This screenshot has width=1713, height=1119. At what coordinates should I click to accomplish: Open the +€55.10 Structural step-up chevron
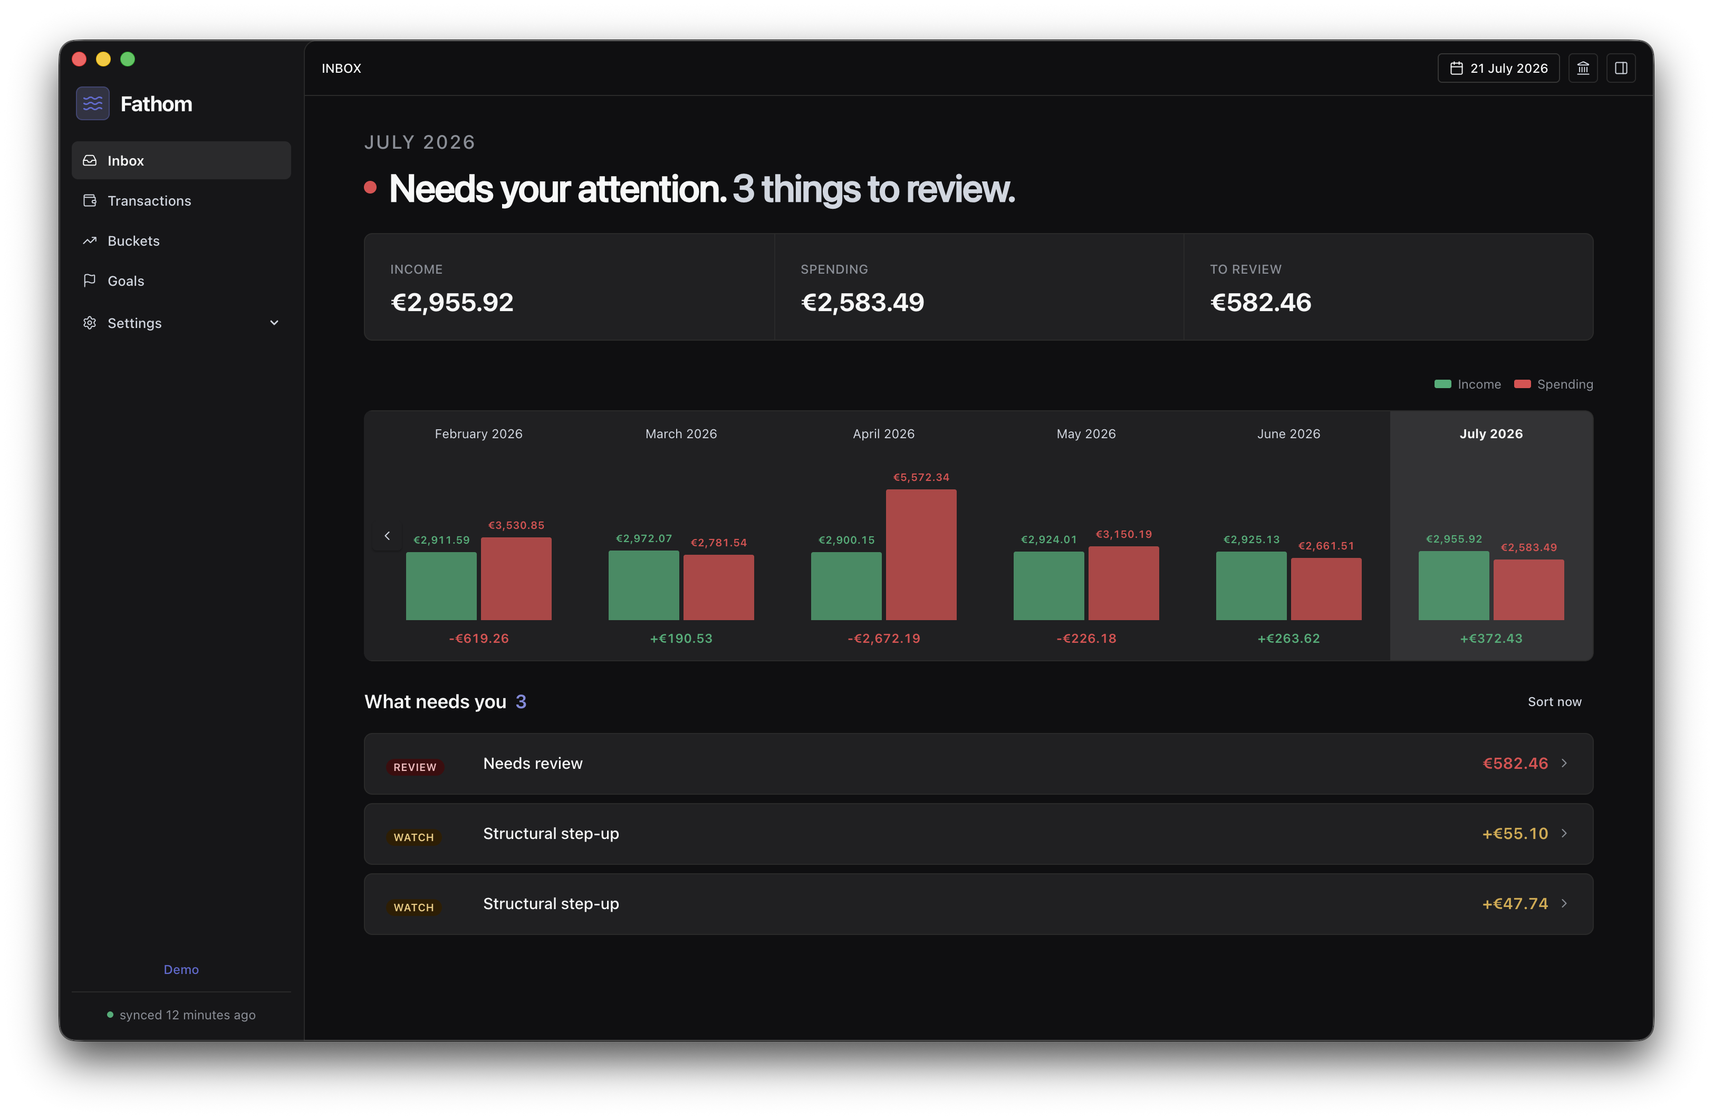point(1564,833)
